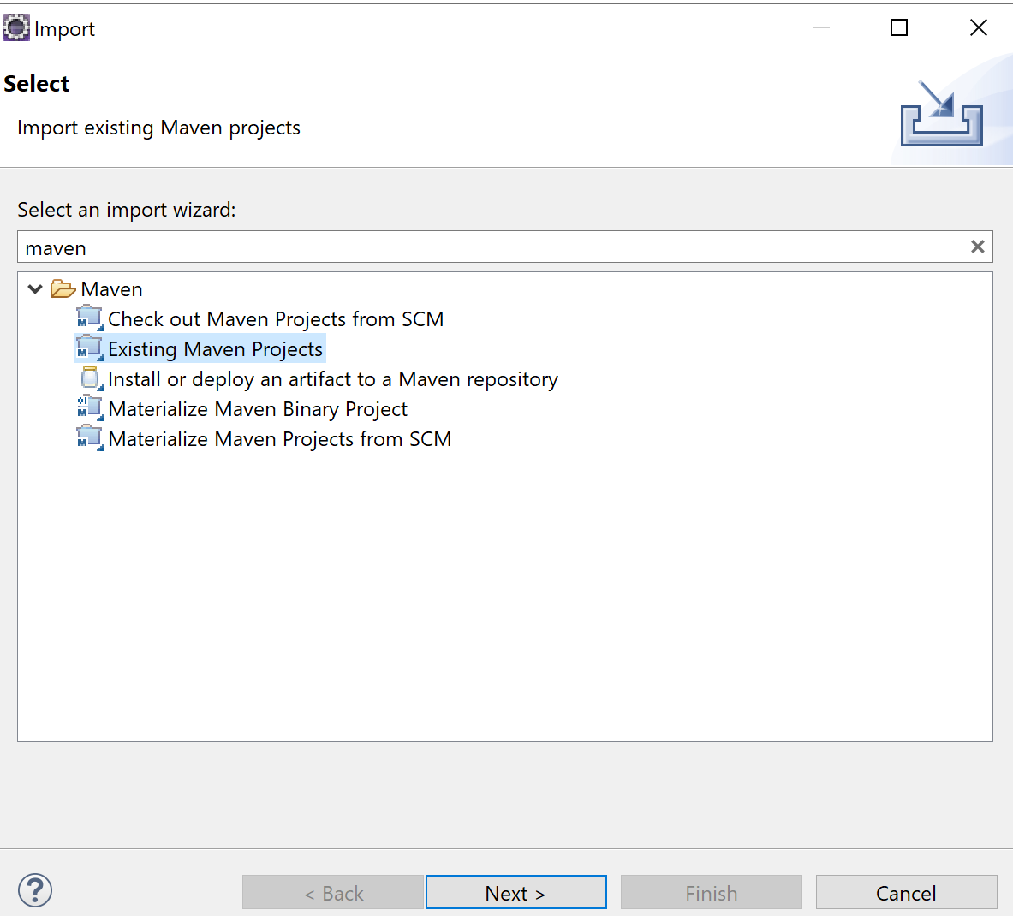Image resolution: width=1013 pixels, height=916 pixels.
Task: Clear the maven filter text
Action: [x=978, y=247]
